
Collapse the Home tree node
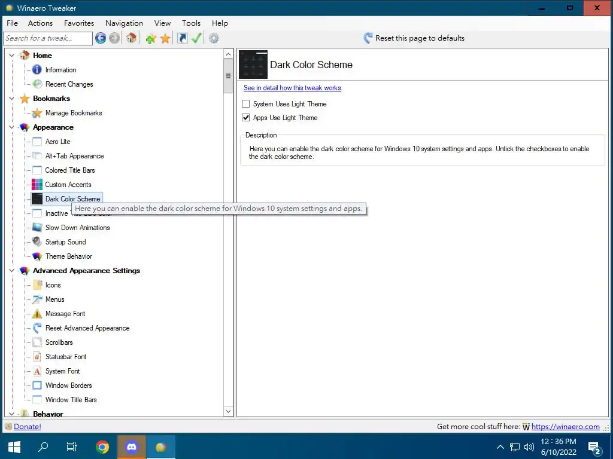click(x=12, y=56)
